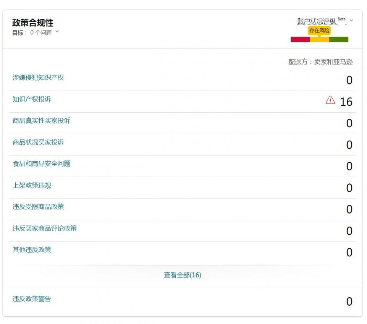Click the yellow segment of rating bar

[320, 39]
